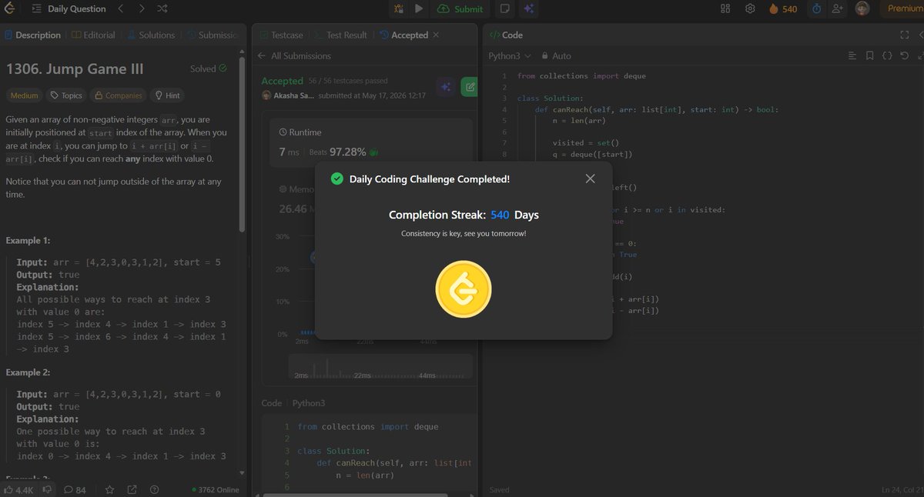Pick a random question shuffle icon

click(x=162, y=9)
